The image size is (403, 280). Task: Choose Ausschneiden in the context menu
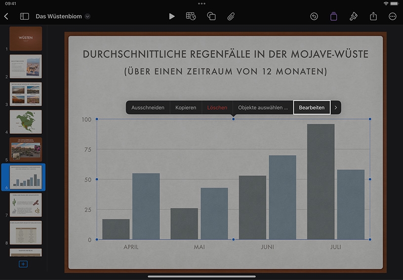point(148,107)
